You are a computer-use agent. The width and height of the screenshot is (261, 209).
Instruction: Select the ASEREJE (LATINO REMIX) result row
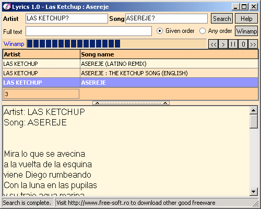(130, 64)
